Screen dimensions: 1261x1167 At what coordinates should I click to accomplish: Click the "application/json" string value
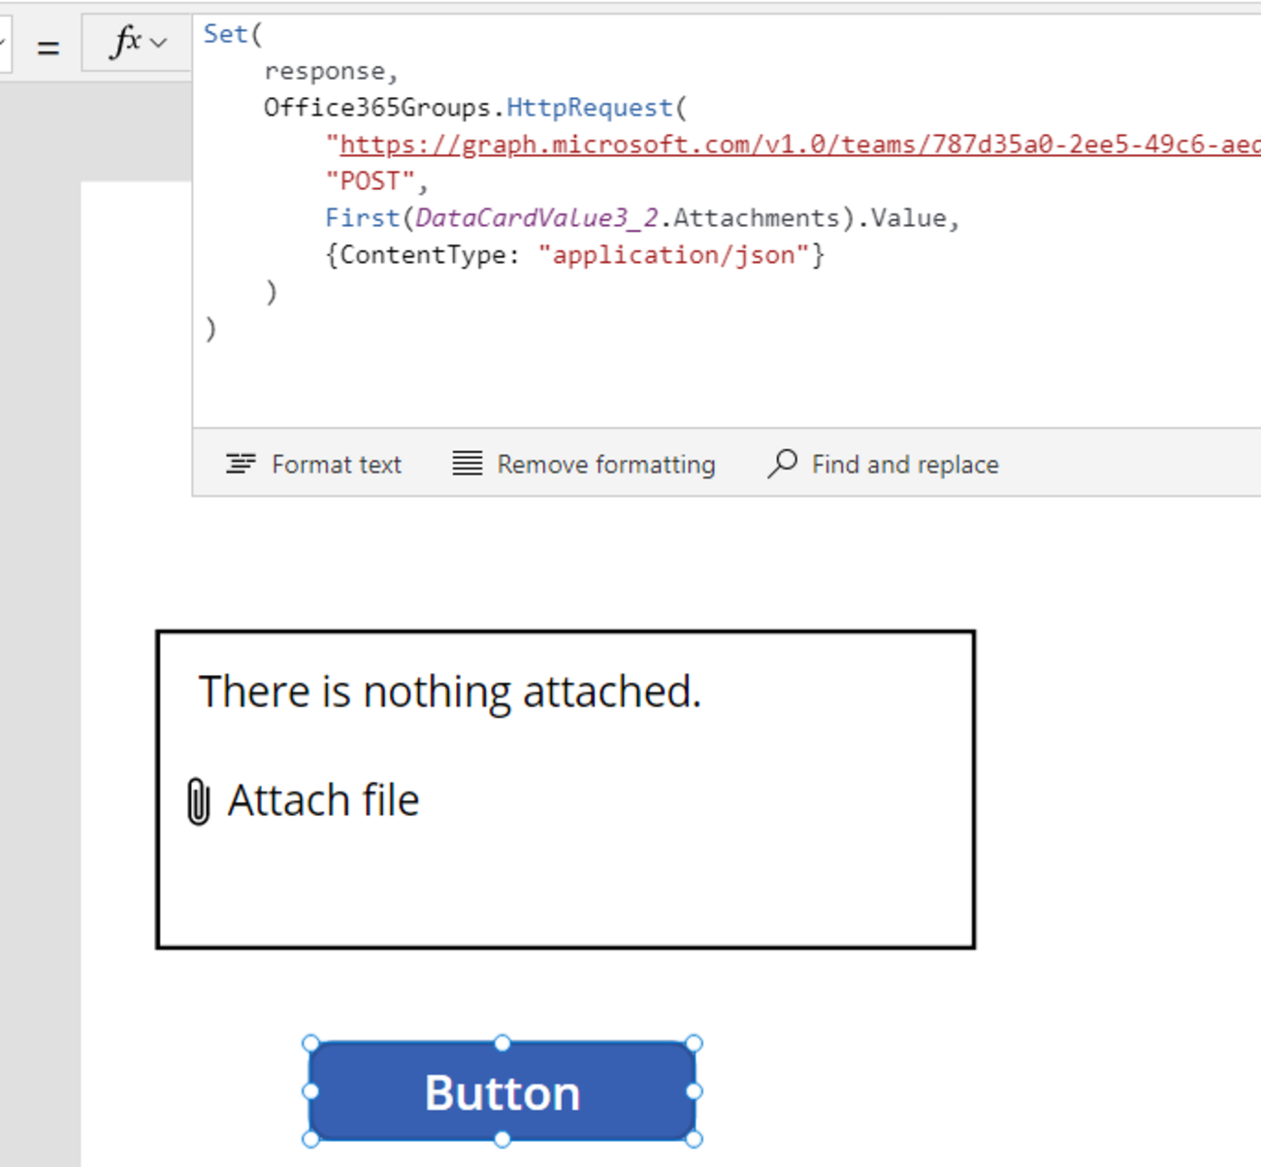click(673, 255)
